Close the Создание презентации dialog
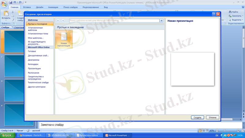 [x=218, y=14]
